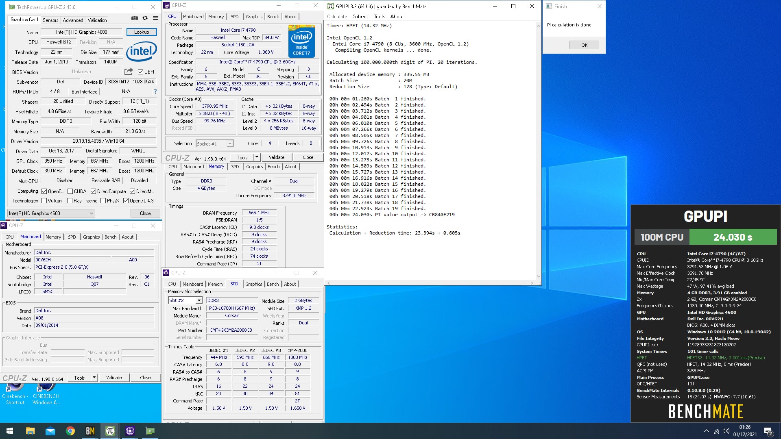The image size is (781, 439).
Task: Switch to GPUPI taskbar icon
Action: 110,431
